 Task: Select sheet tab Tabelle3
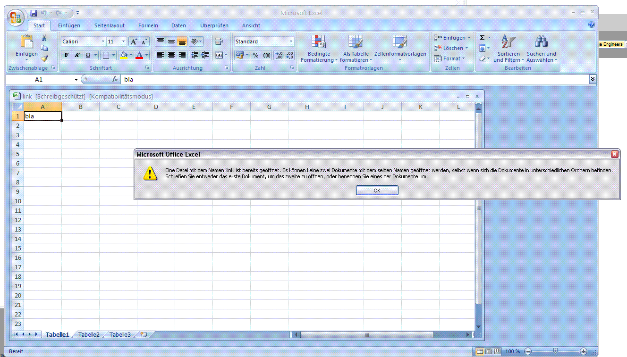120,334
